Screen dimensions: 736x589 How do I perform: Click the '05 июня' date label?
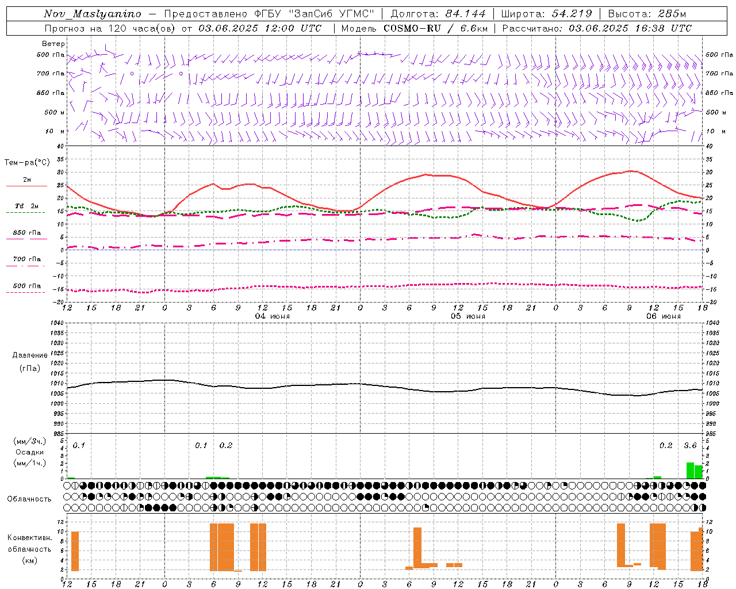(468, 316)
